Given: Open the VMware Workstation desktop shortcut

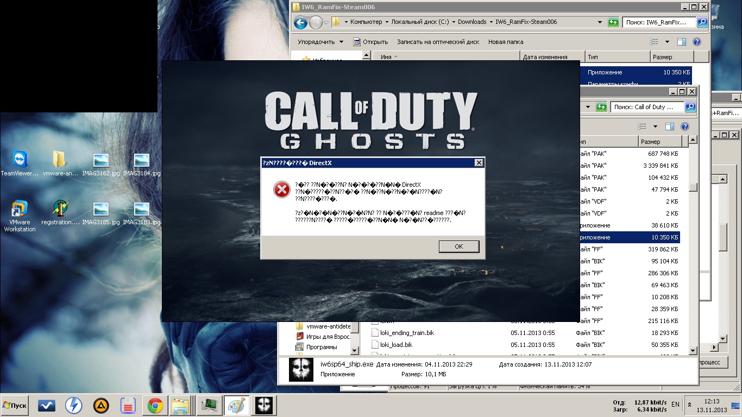Looking at the screenshot, I should (x=20, y=216).
